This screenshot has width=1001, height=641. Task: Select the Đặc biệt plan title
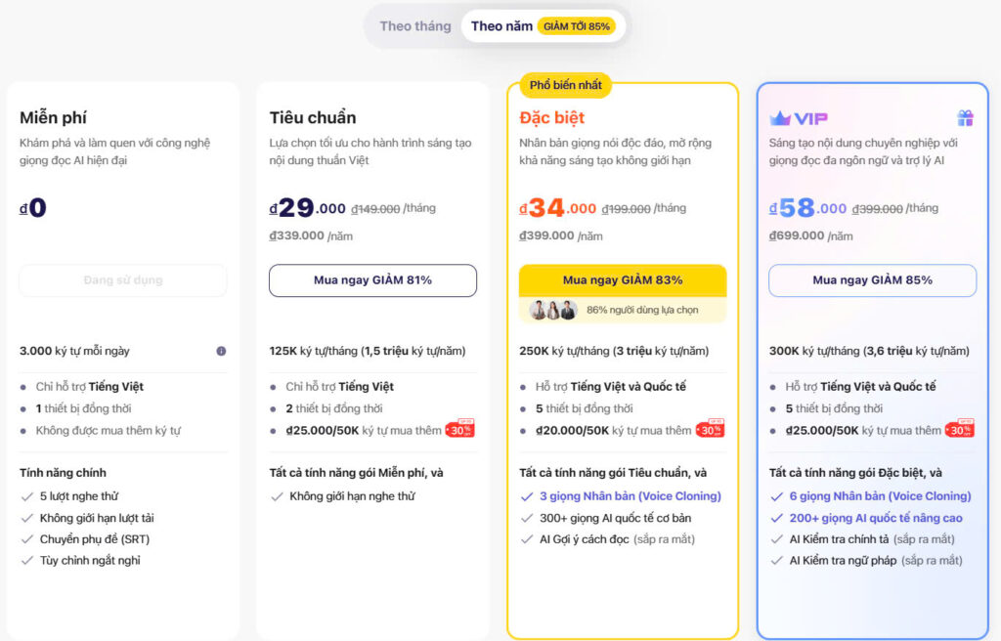552,118
